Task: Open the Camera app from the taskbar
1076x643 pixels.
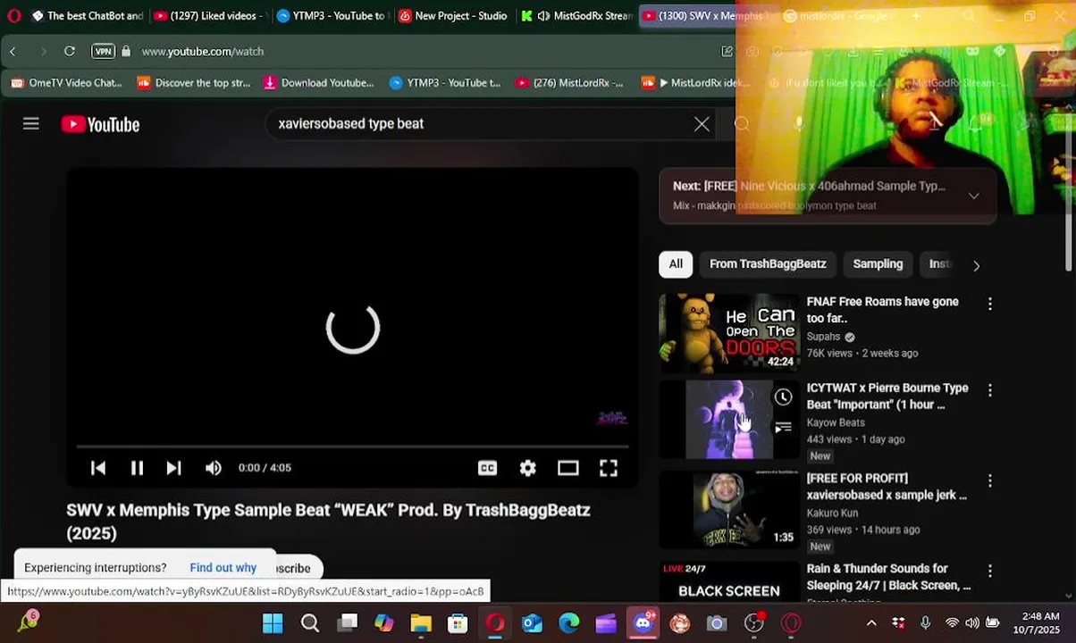Action: click(x=717, y=622)
